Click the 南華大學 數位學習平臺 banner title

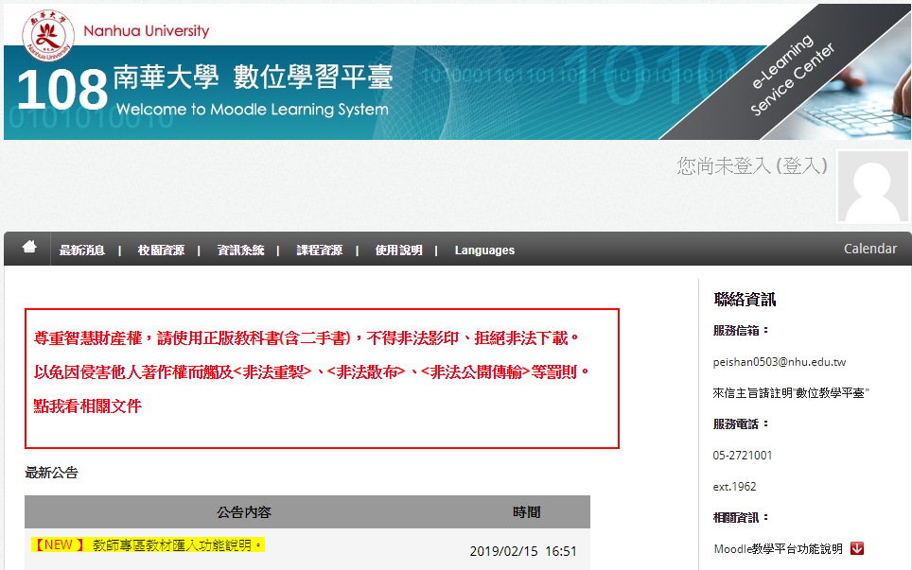(253, 78)
